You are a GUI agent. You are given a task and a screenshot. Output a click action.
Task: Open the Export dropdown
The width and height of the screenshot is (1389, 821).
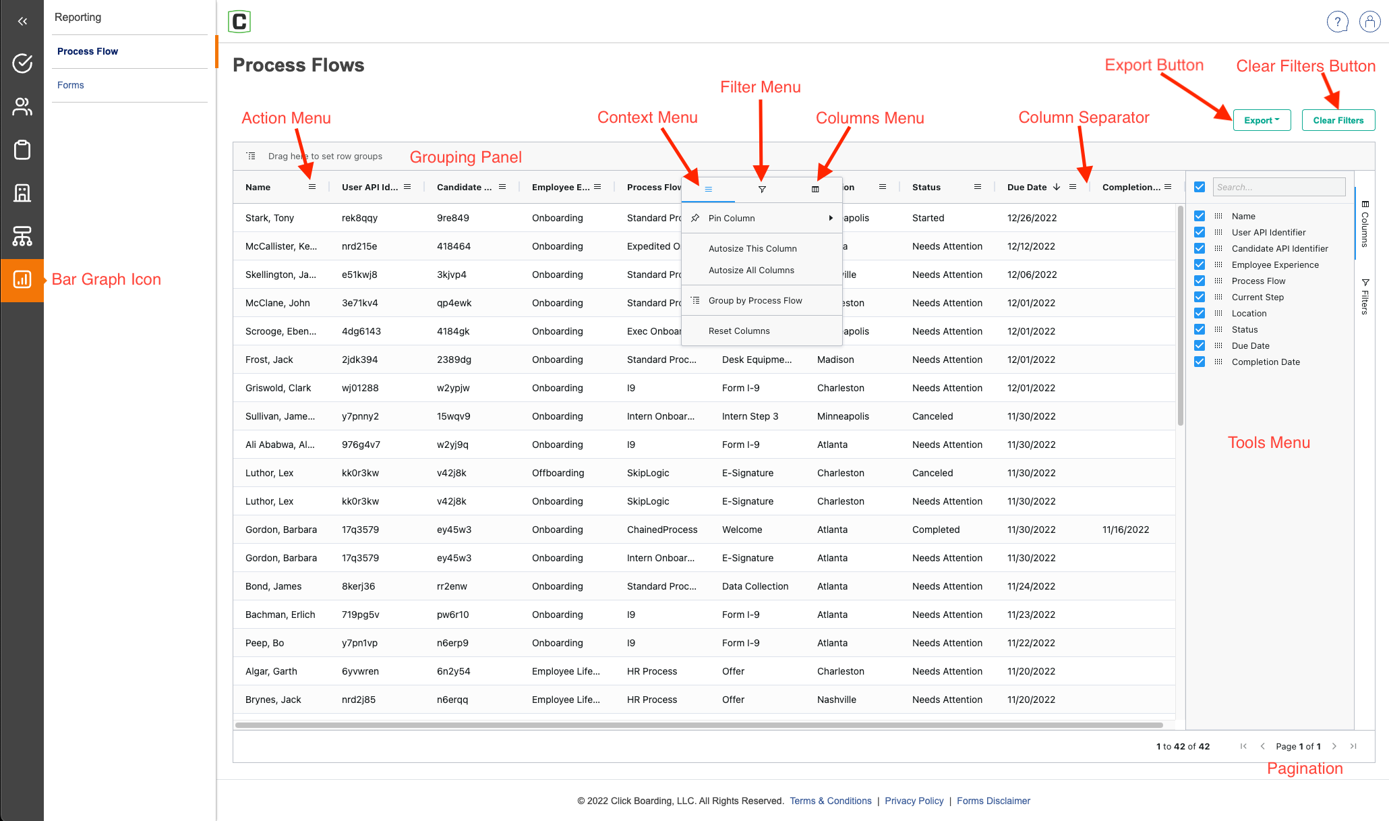[1262, 120]
